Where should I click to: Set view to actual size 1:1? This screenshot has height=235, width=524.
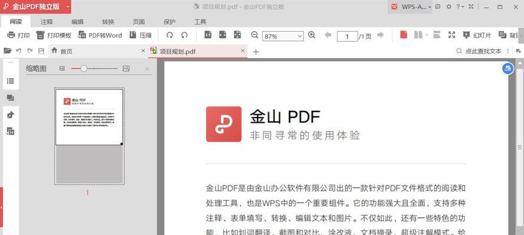[x=208, y=35]
